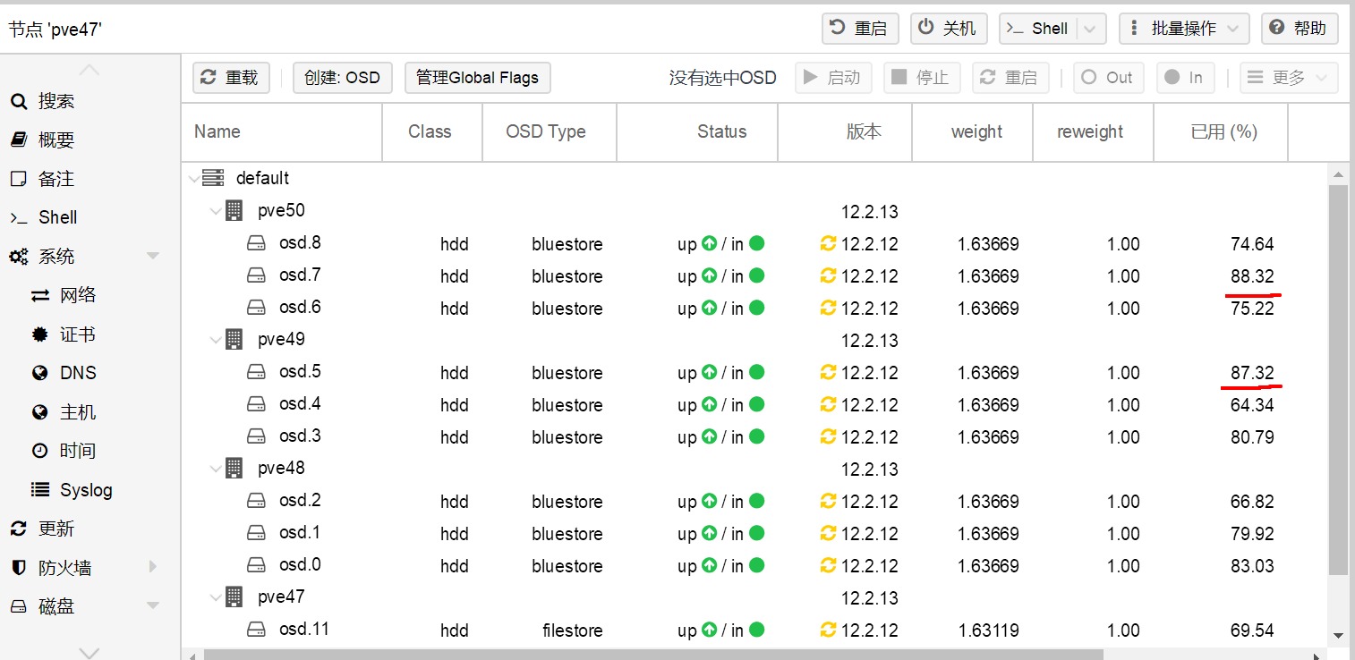
Task: Select the osd.0 row
Action: [754, 565]
